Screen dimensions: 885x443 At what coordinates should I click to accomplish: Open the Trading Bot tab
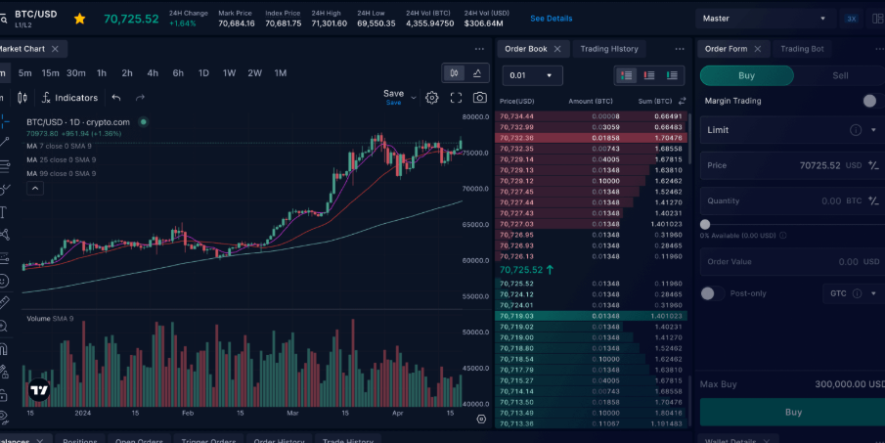pos(802,49)
